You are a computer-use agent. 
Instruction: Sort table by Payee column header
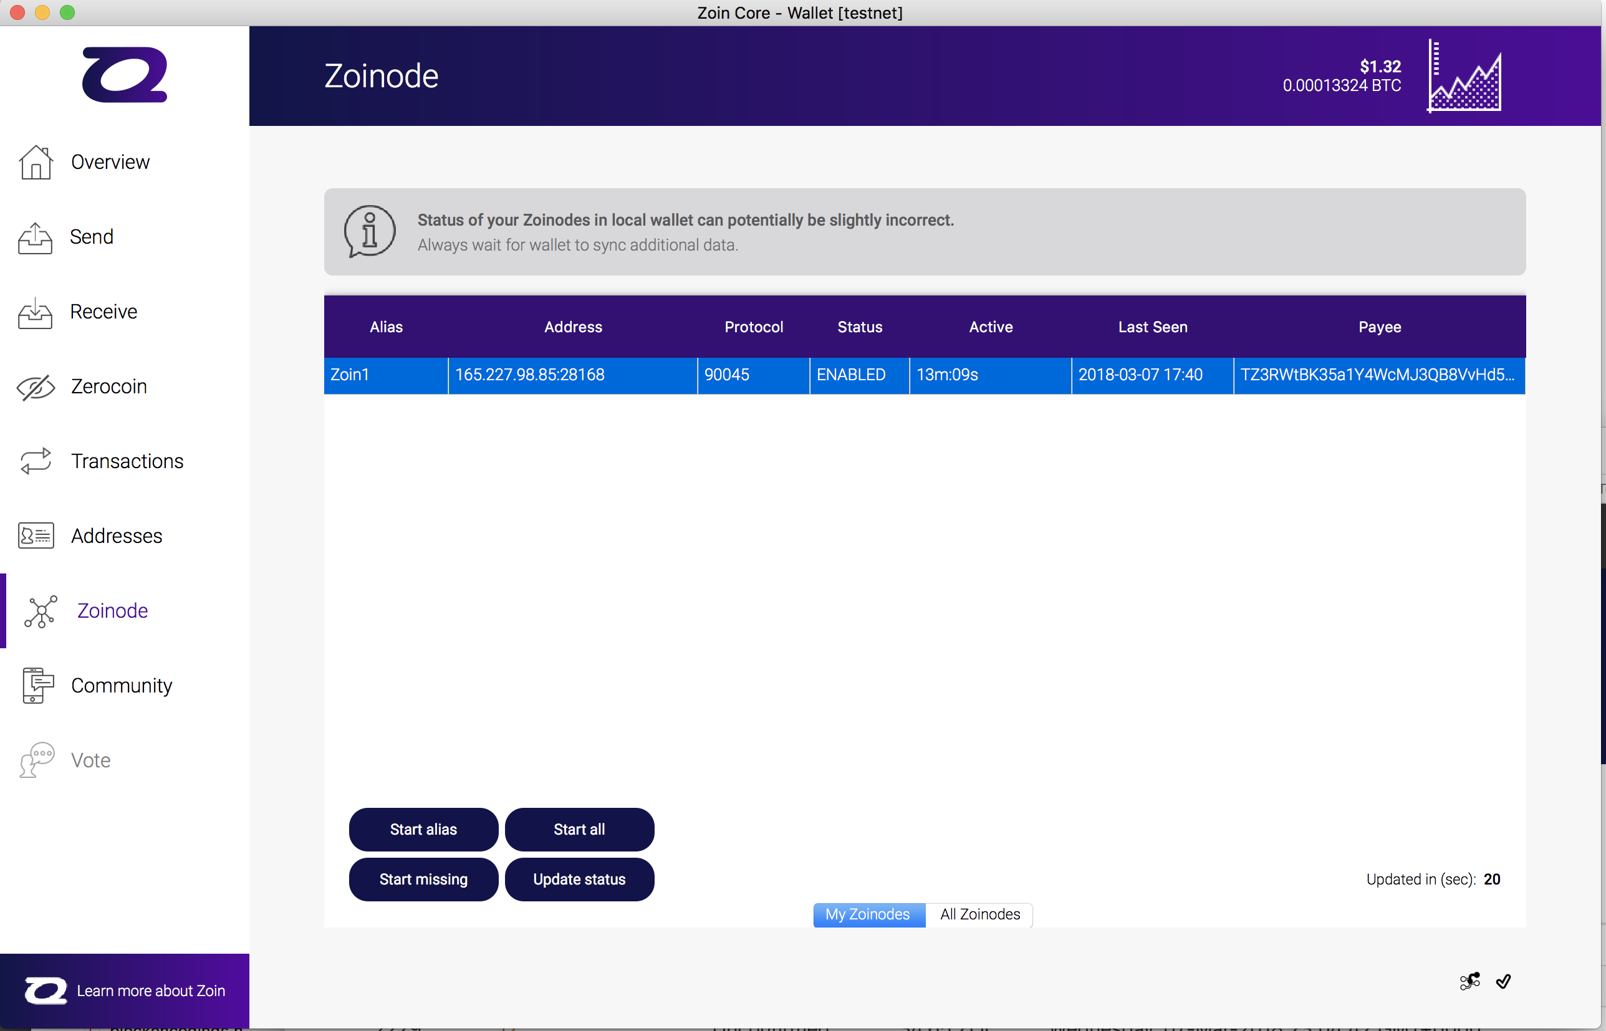point(1380,327)
